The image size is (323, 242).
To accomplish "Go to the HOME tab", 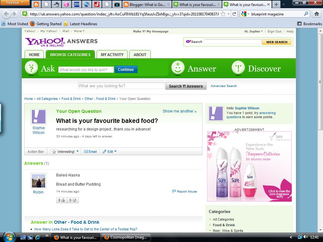I will 34,55.
